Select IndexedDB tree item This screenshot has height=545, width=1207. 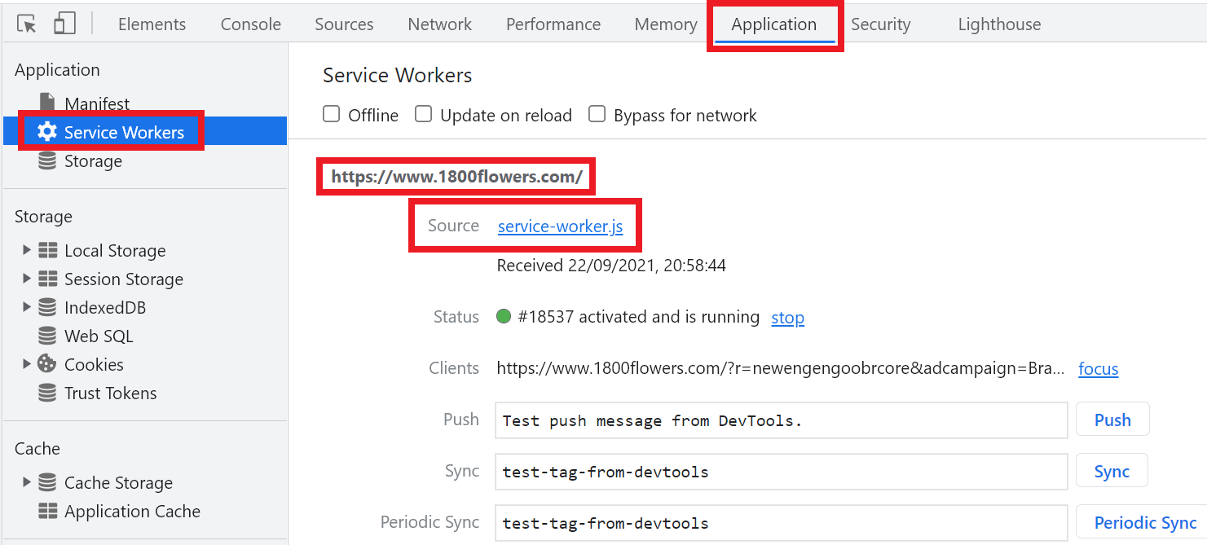105,307
